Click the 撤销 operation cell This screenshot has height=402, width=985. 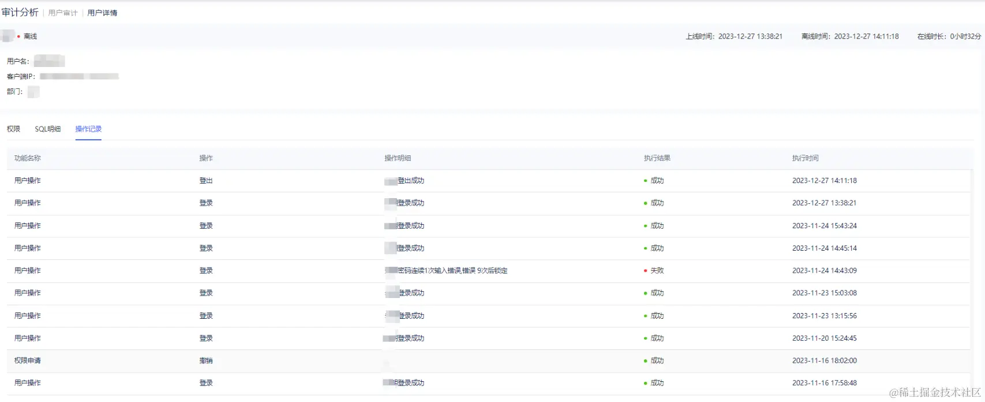tap(206, 361)
